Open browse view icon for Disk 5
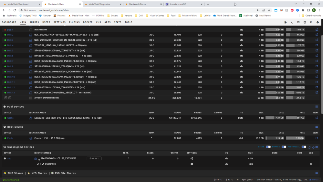Screen dimensions: 323x182 point(317,50)
